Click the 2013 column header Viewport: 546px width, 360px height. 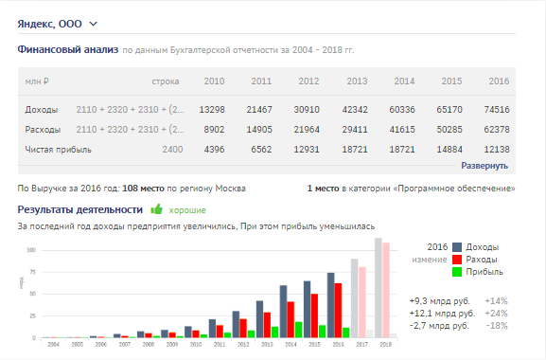(357, 81)
